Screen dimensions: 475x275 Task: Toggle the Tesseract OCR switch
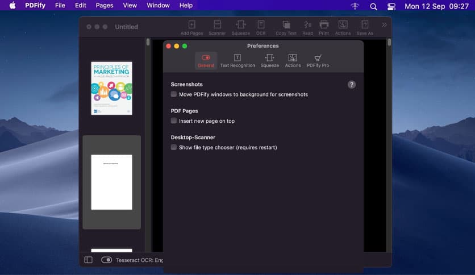(x=106, y=260)
